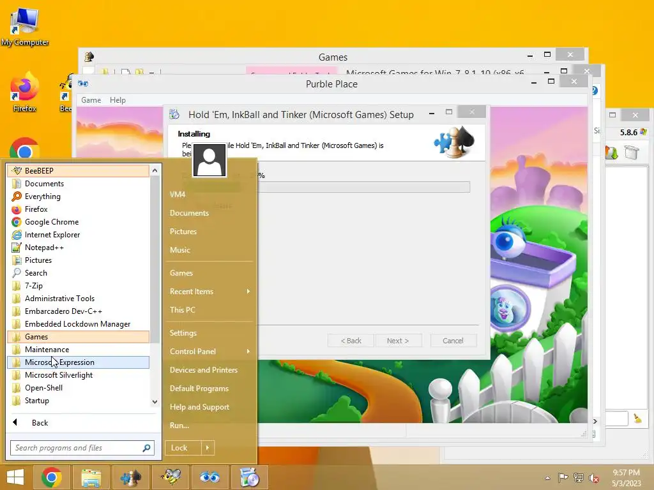Open Internet Explorer from the programs list
654x490 pixels.
coord(78,235)
